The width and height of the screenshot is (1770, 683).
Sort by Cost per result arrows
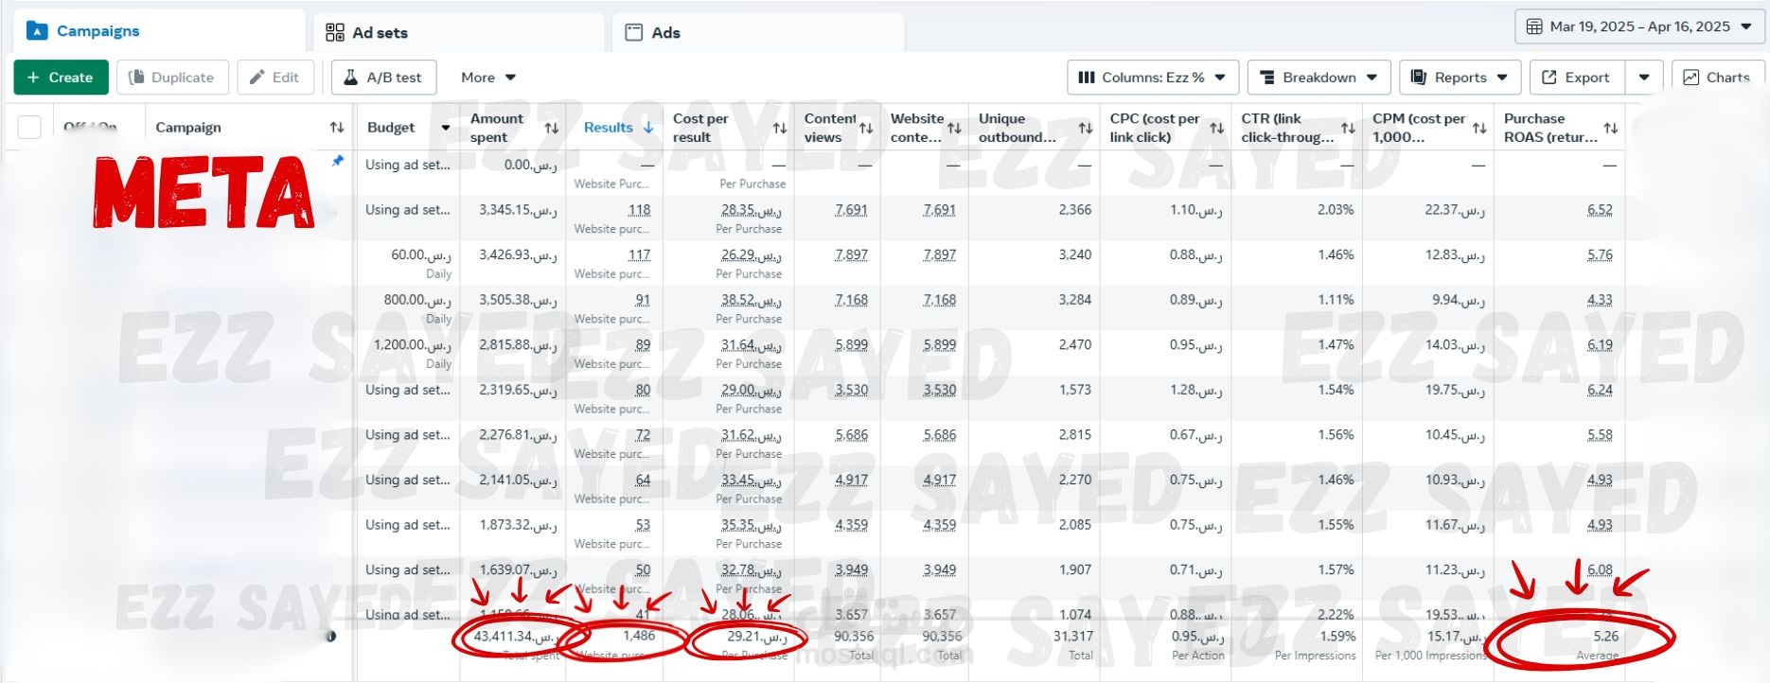(780, 128)
